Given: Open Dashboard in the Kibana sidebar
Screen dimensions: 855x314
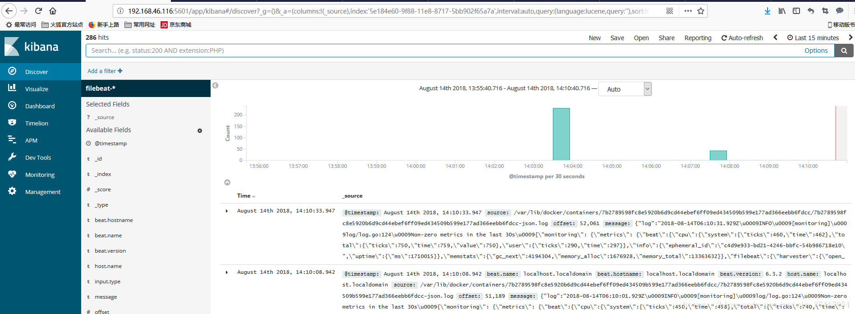Looking at the screenshot, I should tap(40, 106).
